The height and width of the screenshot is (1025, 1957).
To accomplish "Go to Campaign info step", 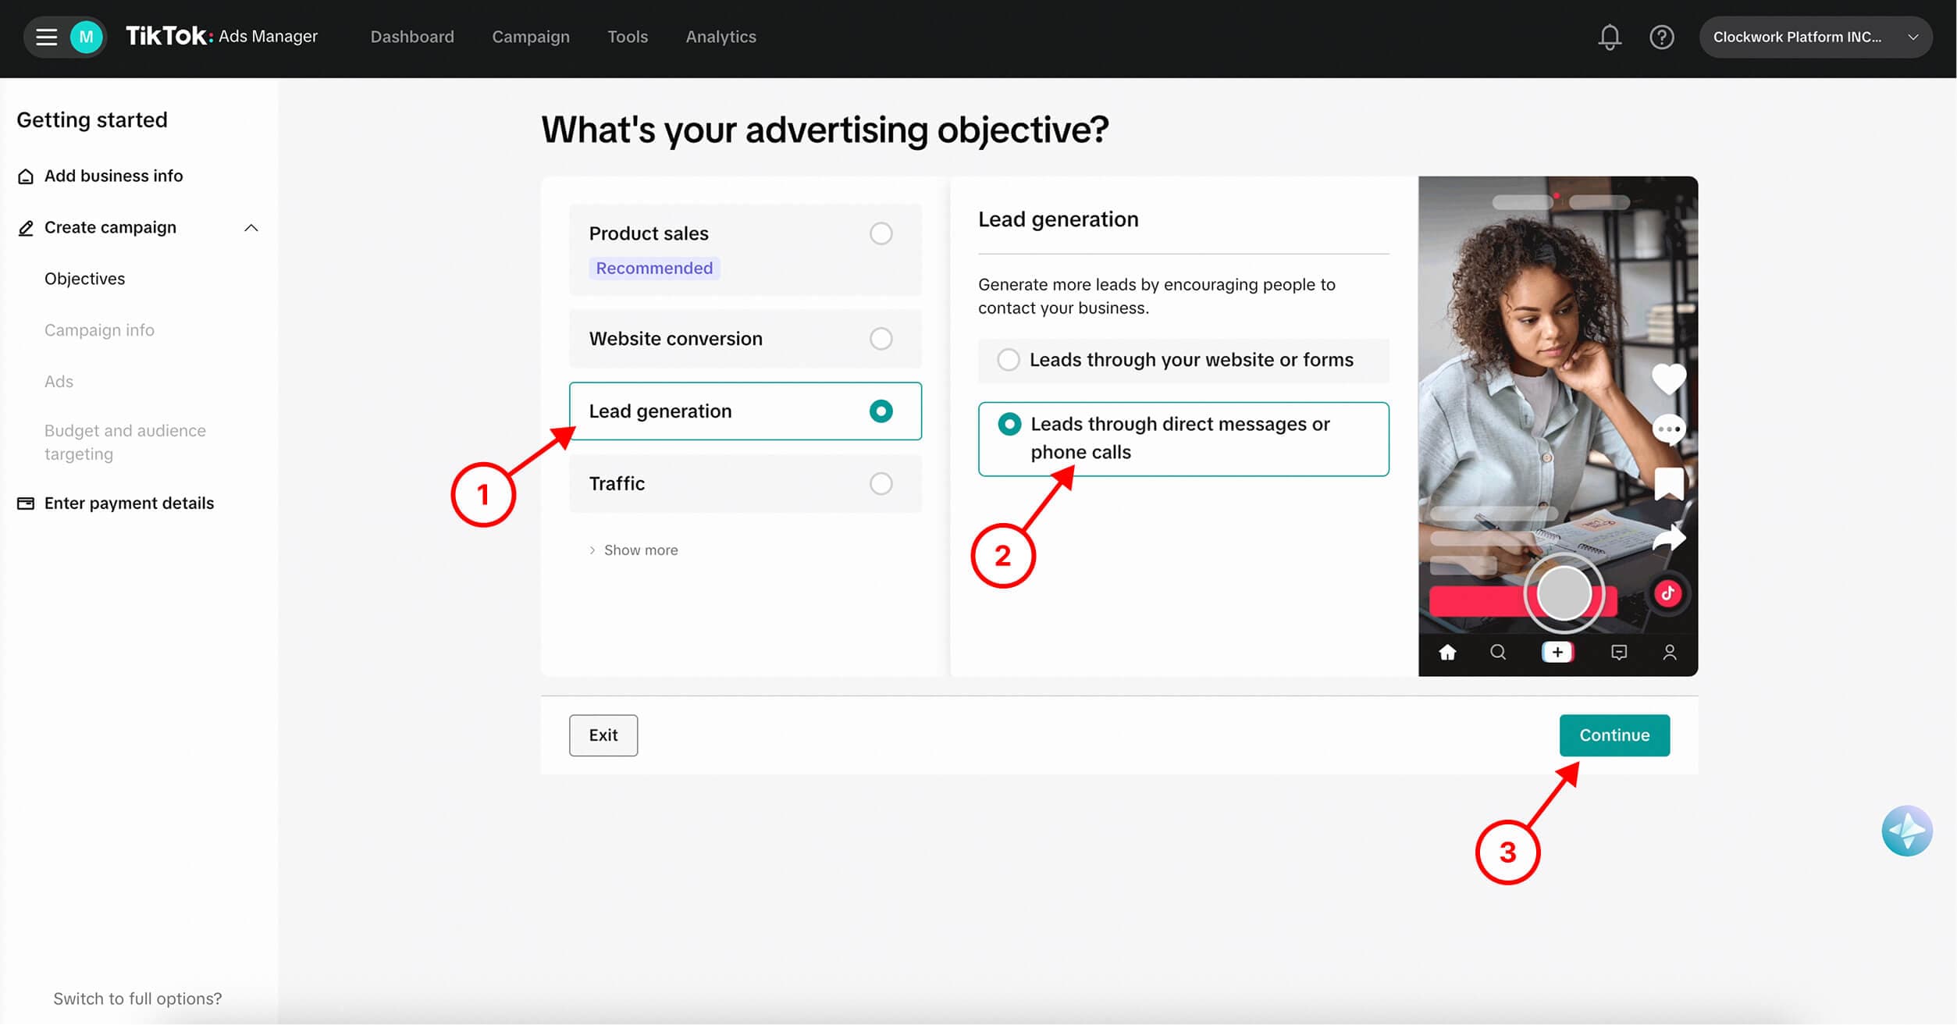I will pyautogui.click(x=99, y=330).
